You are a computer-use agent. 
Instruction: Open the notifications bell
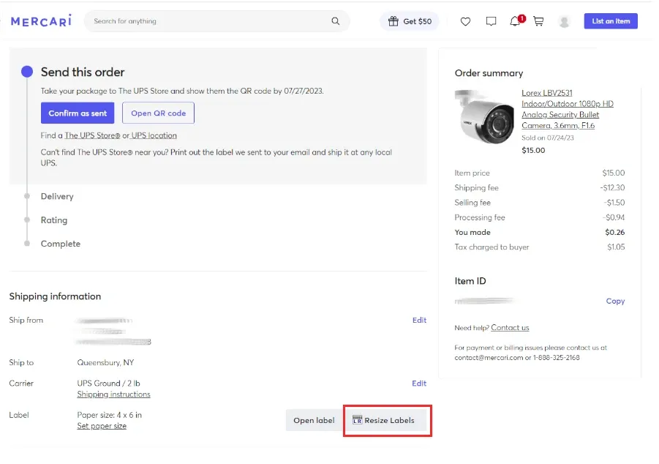pyautogui.click(x=516, y=21)
